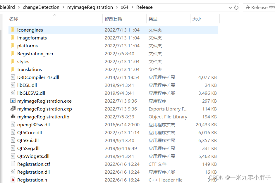The height and width of the screenshot is (183, 275).
Task: Select the Qt5Widgets.dll file name
Action: 33,156
